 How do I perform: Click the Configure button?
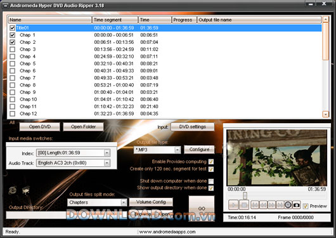tap(199, 149)
